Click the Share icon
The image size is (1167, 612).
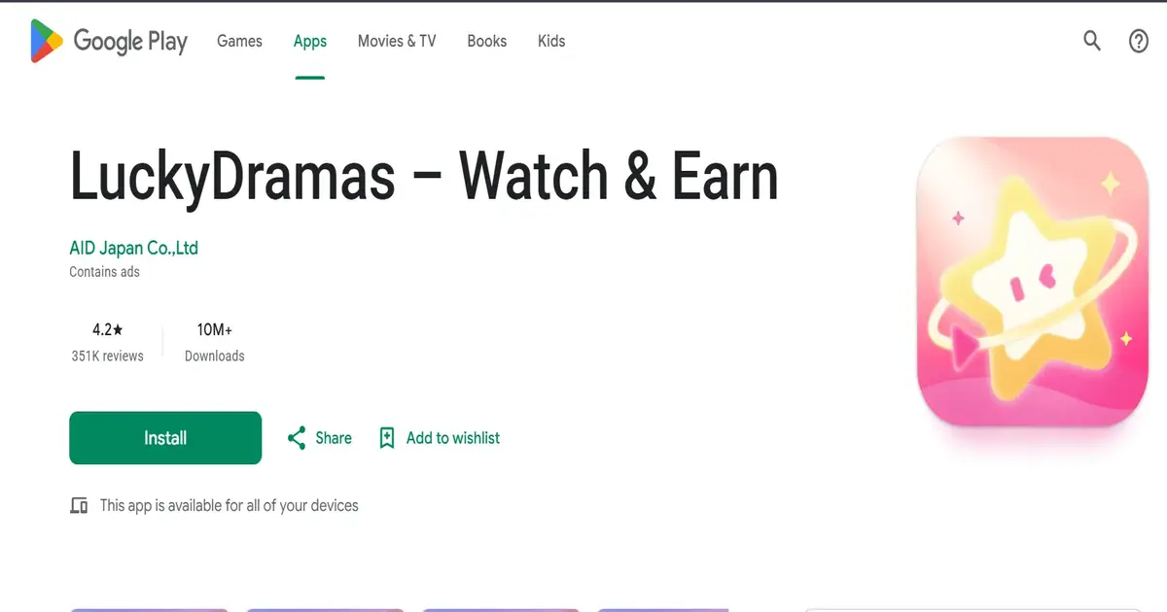297,438
